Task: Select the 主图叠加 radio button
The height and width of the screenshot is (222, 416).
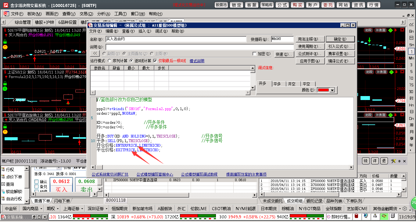Action: coord(124,54)
